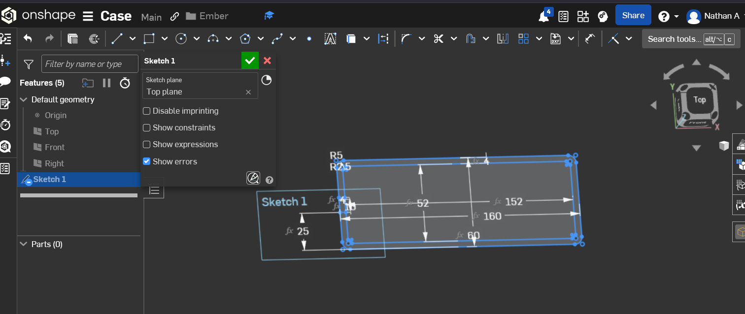Screen dimensions: 745x314
Task: Enable Show constraints checkbox
Action: coord(146,128)
